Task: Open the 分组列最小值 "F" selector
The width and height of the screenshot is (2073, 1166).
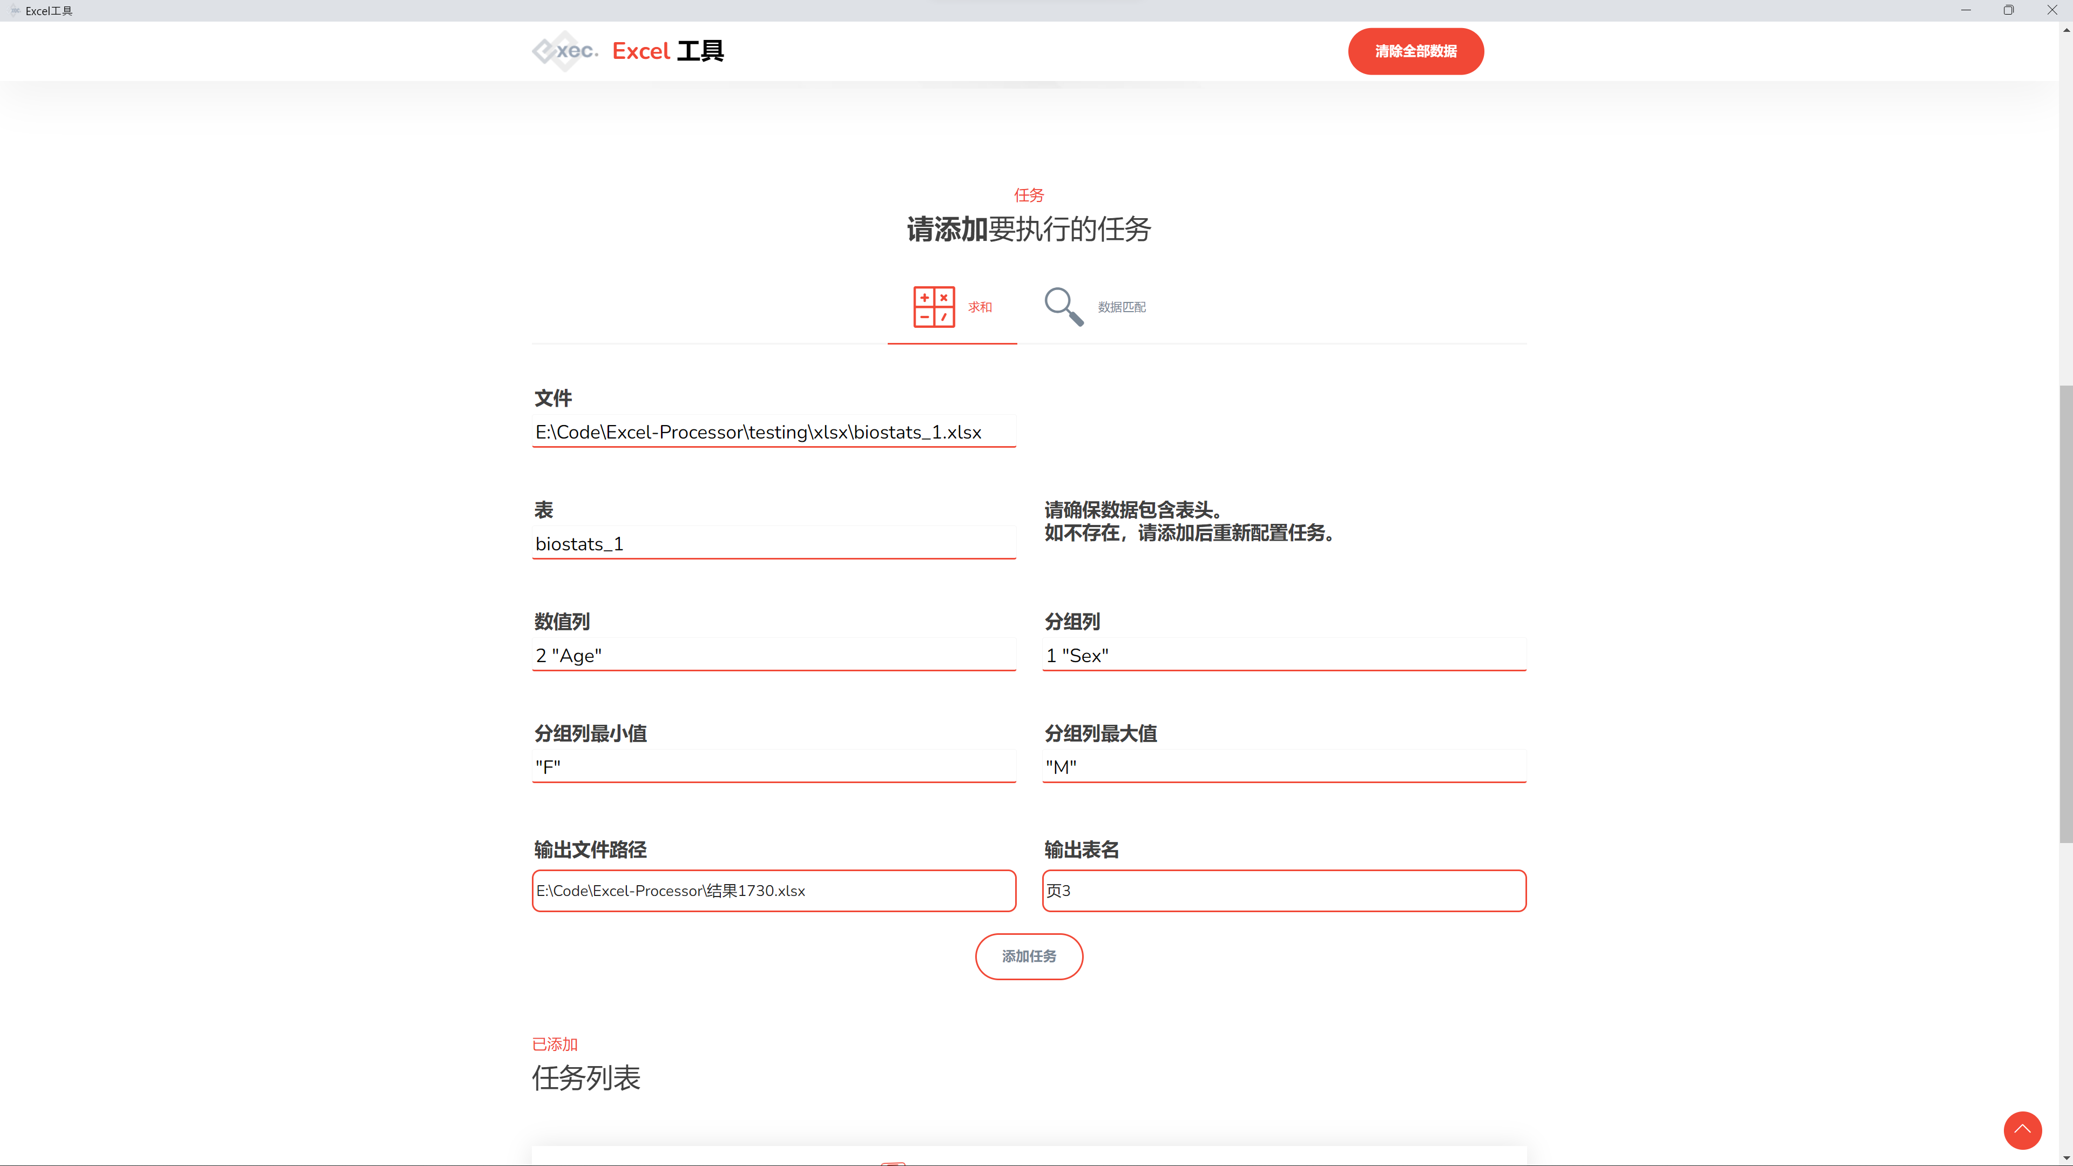Action: click(x=773, y=767)
